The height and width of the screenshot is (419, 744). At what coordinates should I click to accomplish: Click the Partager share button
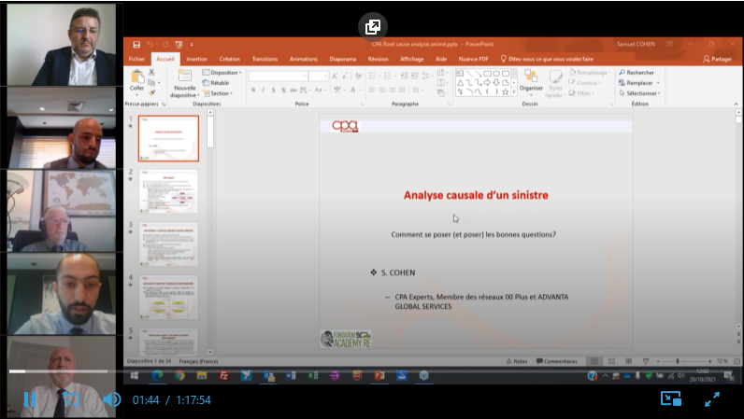tap(716, 58)
